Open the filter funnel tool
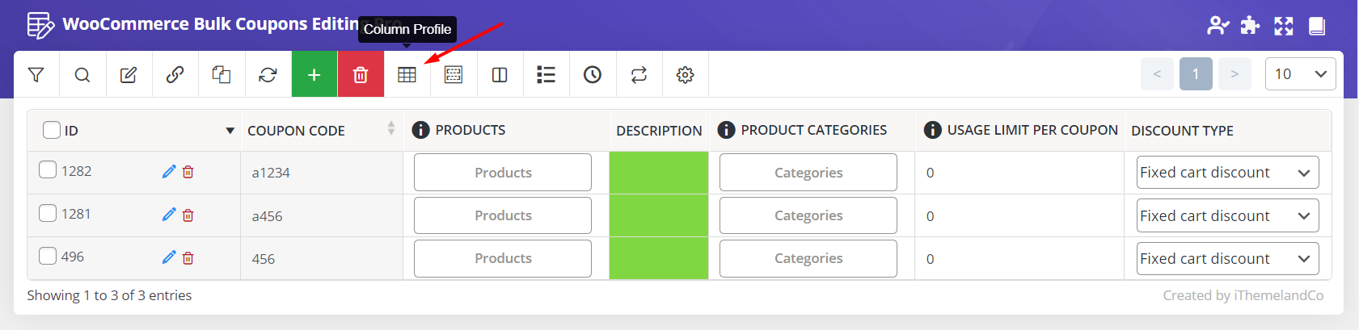This screenshot has width=1359, height=330. click(x=36, y=75)
